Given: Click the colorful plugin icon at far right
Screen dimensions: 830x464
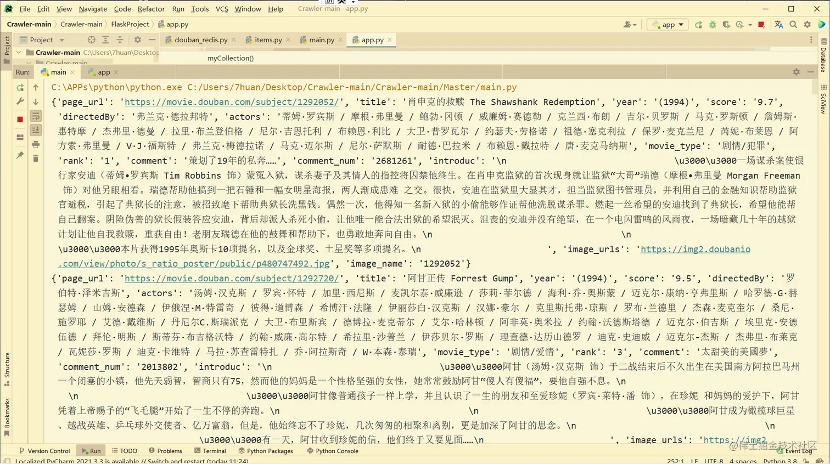Looking at the screenshot, I should tap(821, 25).
